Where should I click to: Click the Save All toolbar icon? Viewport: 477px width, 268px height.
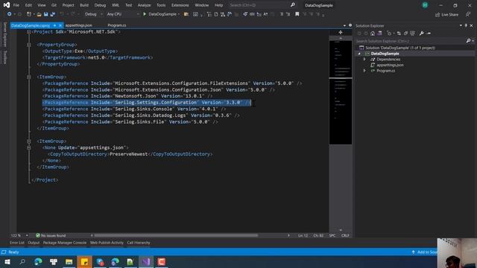(x=52, y=14)
